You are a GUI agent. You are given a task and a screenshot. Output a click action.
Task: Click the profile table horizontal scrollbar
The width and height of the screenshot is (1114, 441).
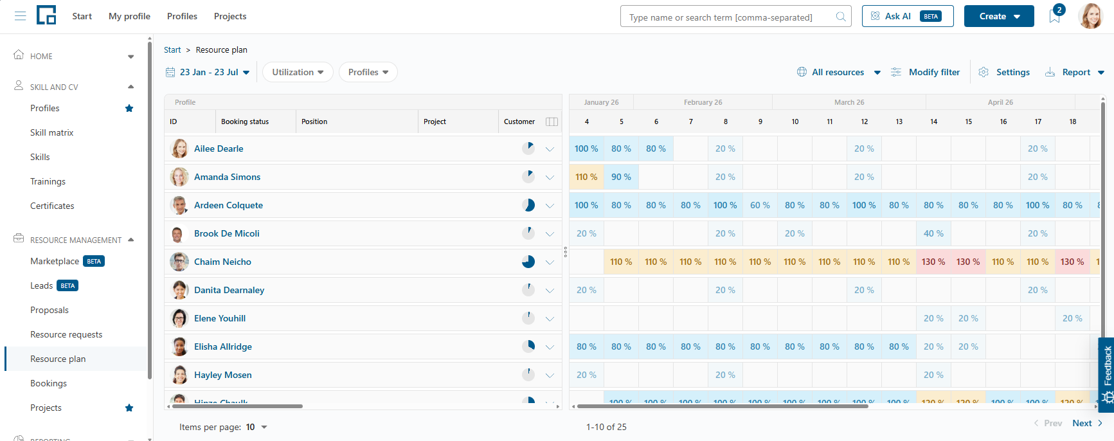[x=237, y=406]
